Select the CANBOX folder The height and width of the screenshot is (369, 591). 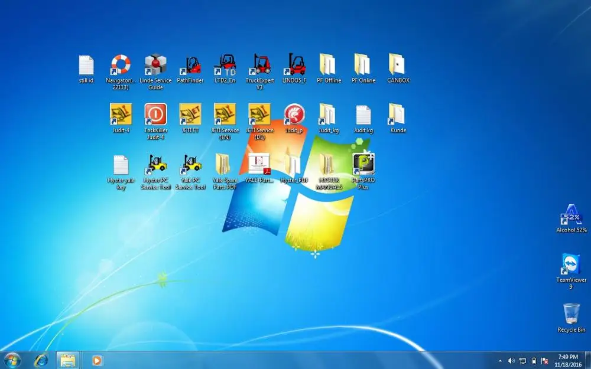pos(397,64)
